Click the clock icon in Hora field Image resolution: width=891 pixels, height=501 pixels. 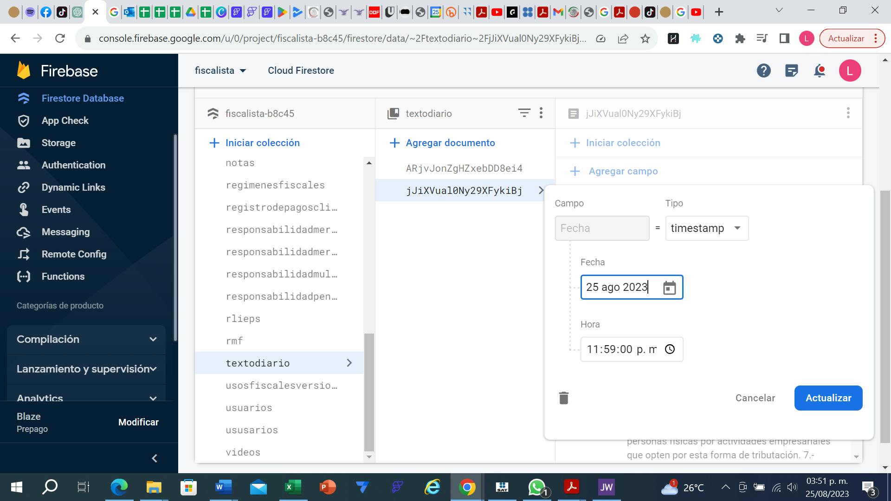tap(670, 349)
